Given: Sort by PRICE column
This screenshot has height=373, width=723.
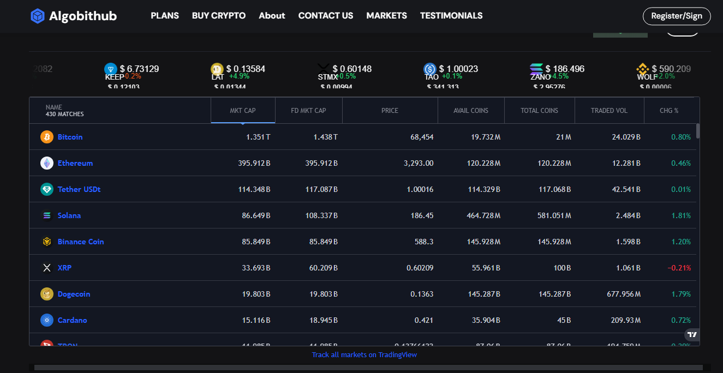Looking at the screenshot, I should click(x=390, y=110).
